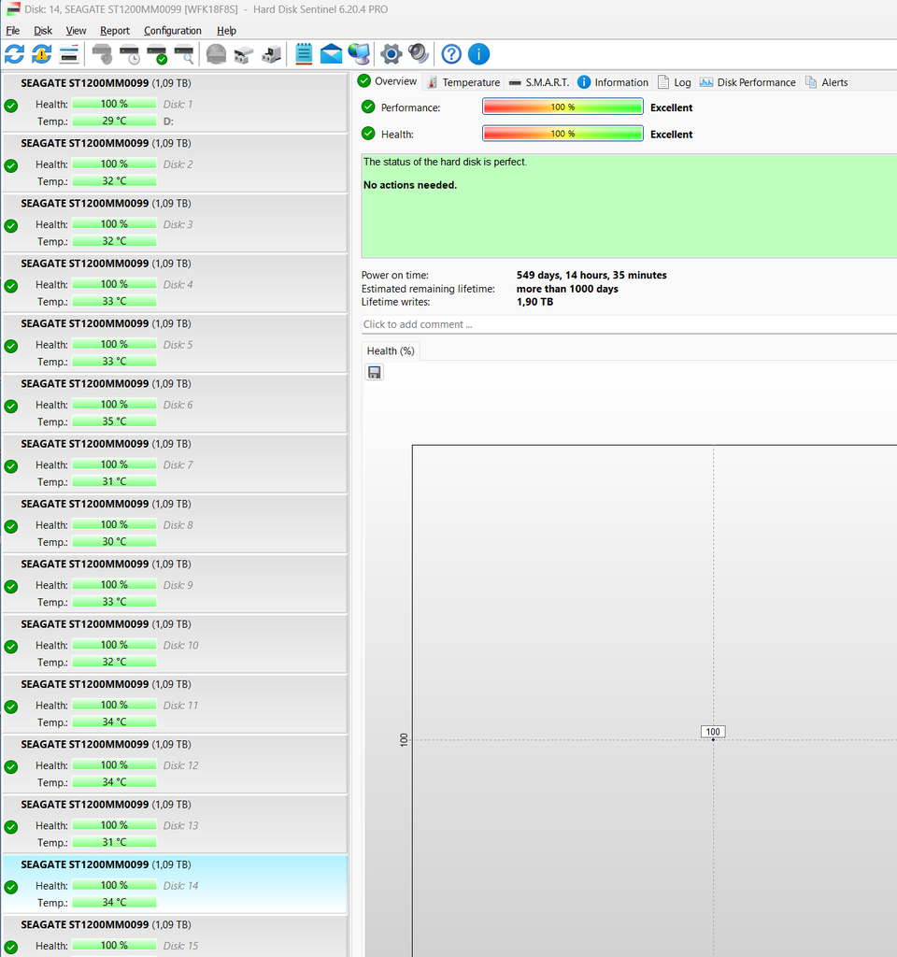
Task: Click the '1,90 TB' lifetime writes value
Action: tap(534, 302)
